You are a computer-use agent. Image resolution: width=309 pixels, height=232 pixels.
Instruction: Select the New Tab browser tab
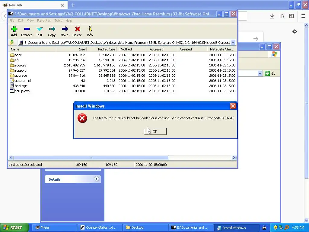(x=34, y=5)
